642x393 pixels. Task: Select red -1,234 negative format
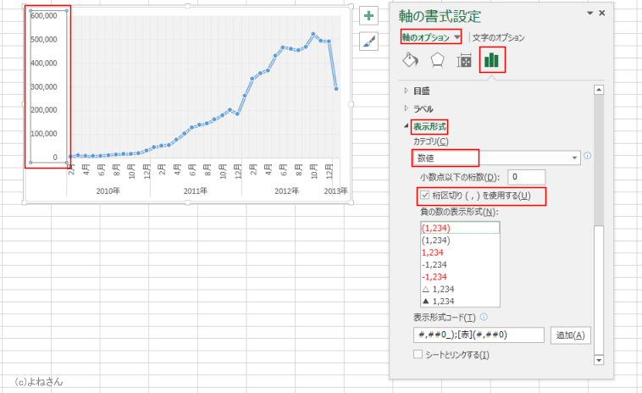pos(460,277)
